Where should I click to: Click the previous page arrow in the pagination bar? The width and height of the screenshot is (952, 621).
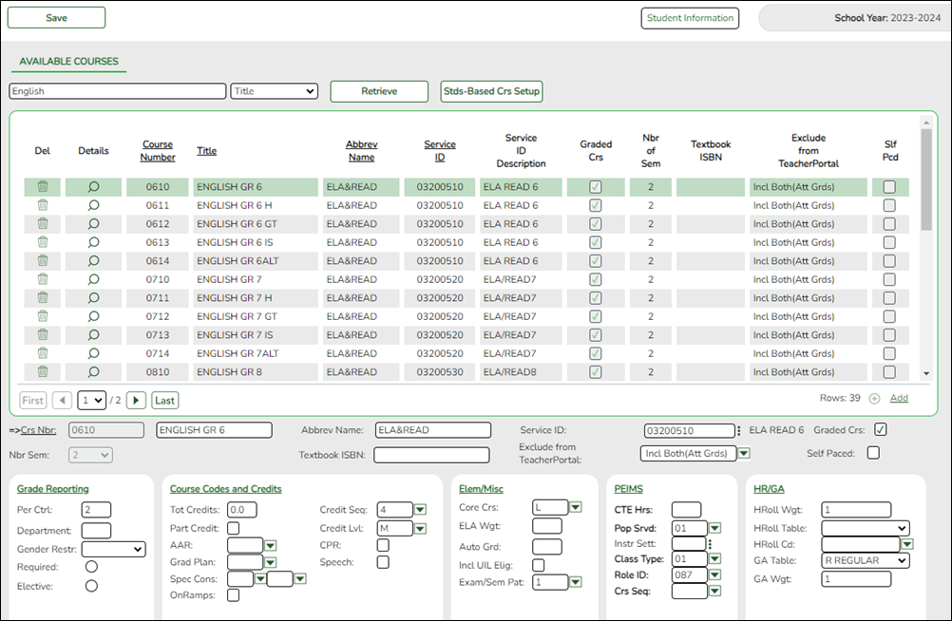[x=62, y=400]
